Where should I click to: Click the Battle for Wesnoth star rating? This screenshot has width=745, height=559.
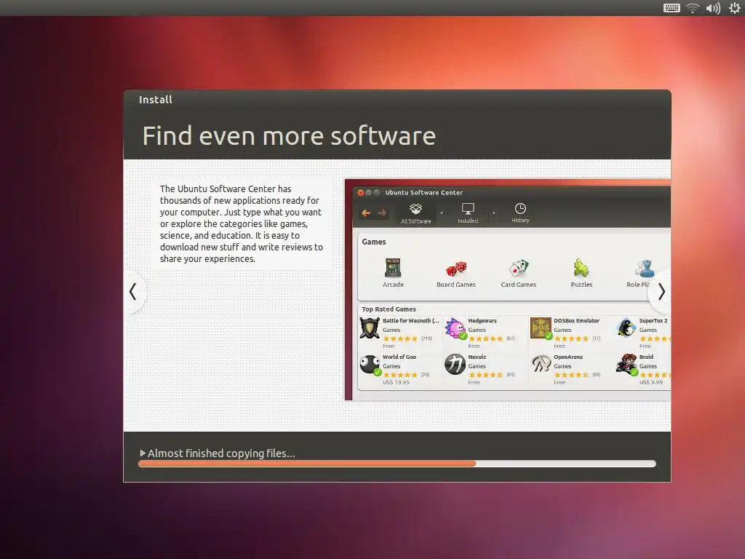click(x=400, y=338)
